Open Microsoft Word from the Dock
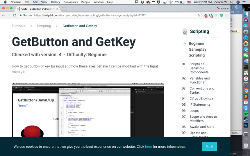This screenshot has height=156, width=250. (246, 61)
